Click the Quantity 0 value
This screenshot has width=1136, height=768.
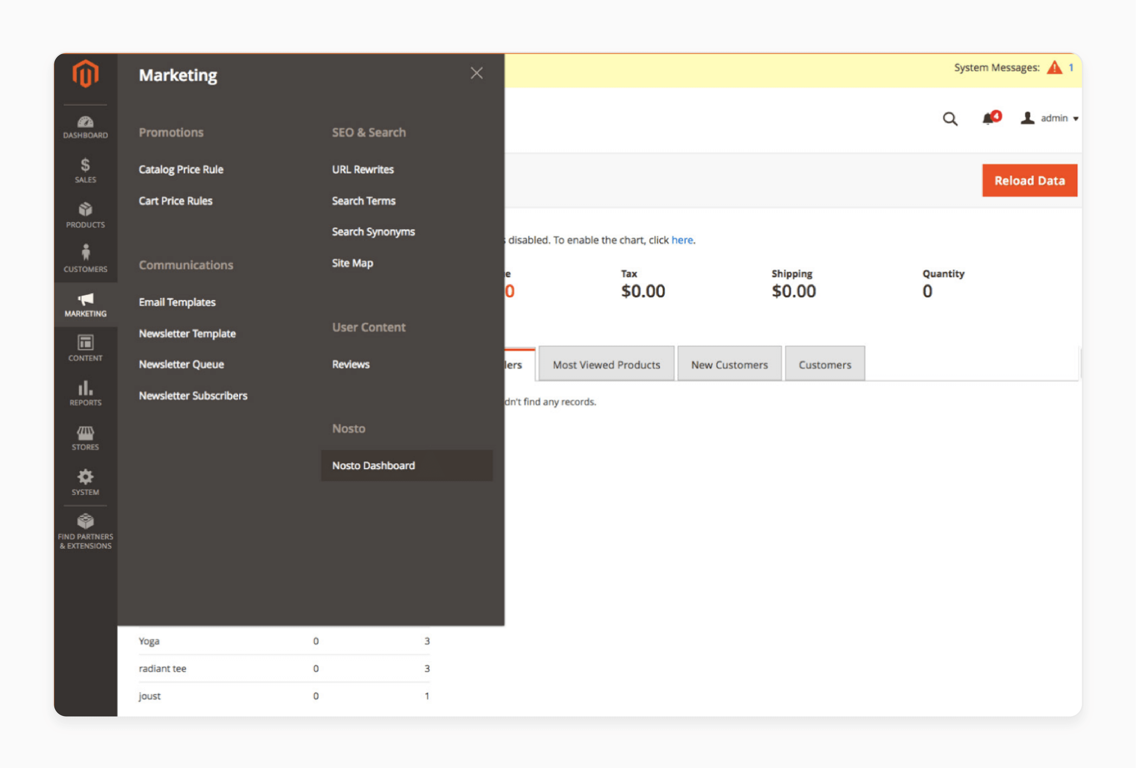pos(927,291)
